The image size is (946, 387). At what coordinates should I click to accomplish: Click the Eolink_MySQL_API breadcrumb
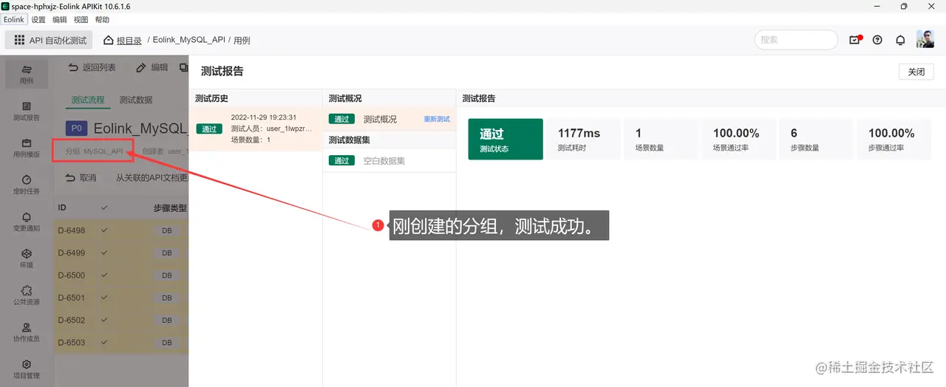(188, 41)
